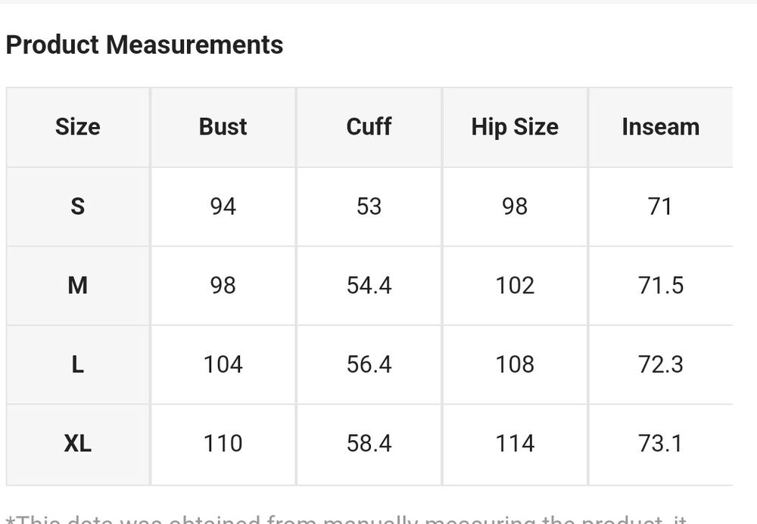
Task: Click bust value 94 for size S
Action: click(223, 206)
